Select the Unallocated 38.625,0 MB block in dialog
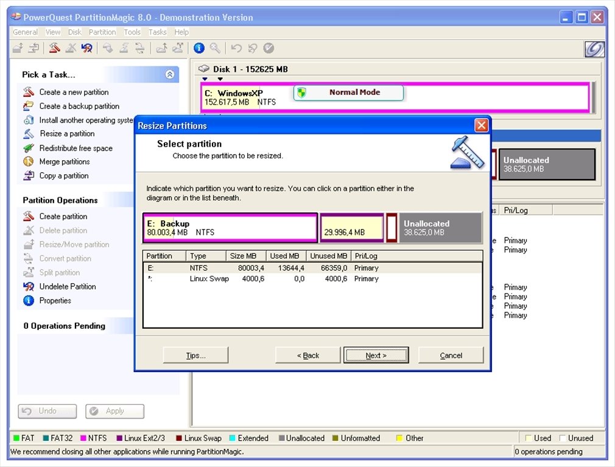The width and height of the screenshot is (615, 467). pos(440,228)
